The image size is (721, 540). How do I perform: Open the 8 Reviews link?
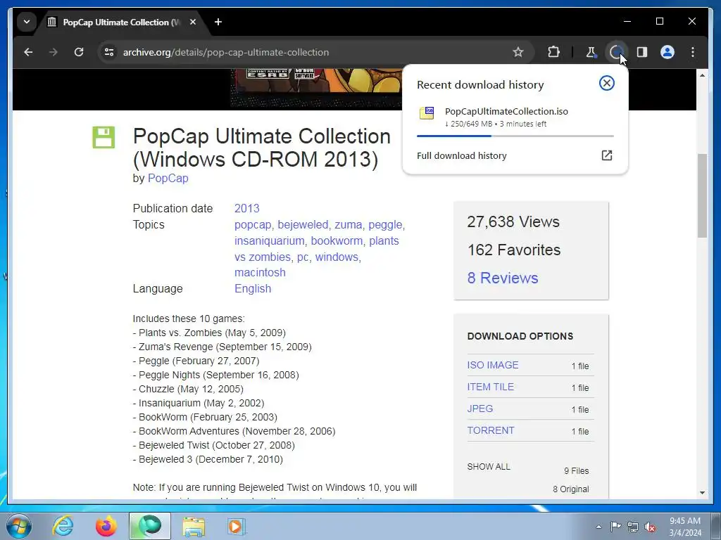click(x=503, y=278)
